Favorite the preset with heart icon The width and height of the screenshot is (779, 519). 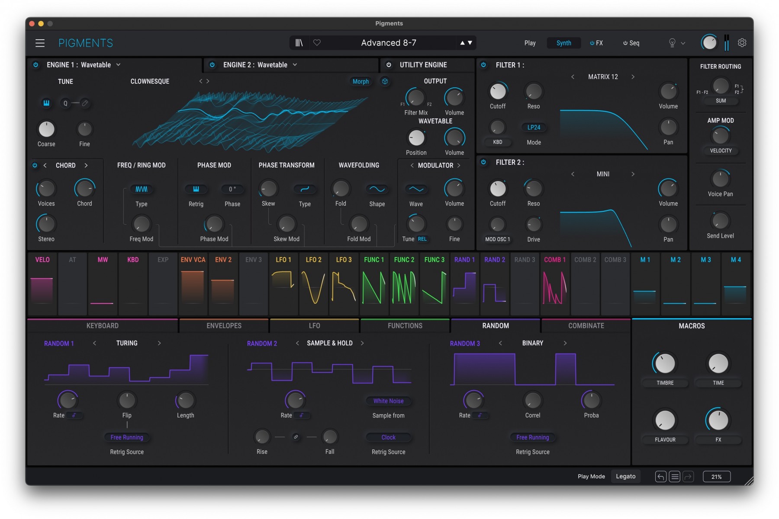(x=317, y=43)
